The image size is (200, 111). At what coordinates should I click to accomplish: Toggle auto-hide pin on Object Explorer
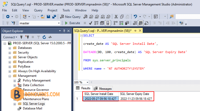coord(64,31)
